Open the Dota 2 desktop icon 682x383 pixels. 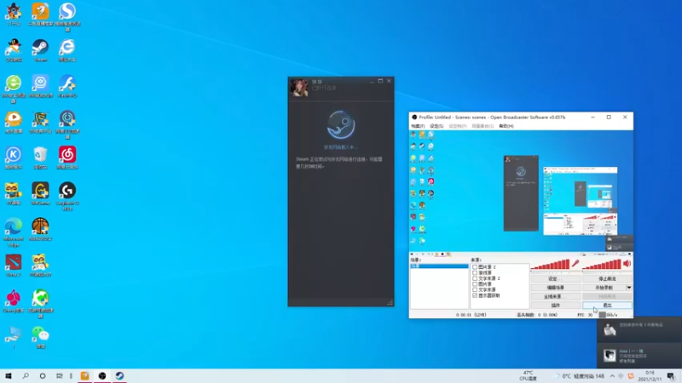(14, 264)
